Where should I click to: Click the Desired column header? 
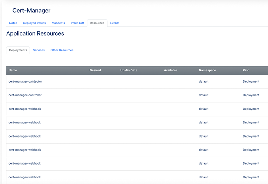95,70
